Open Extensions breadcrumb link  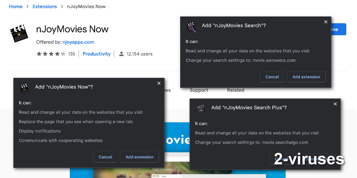(45, 6)
